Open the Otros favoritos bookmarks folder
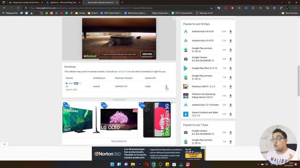Image resolution: width=300 pixels, height=168 pixels. pos(290,13)
